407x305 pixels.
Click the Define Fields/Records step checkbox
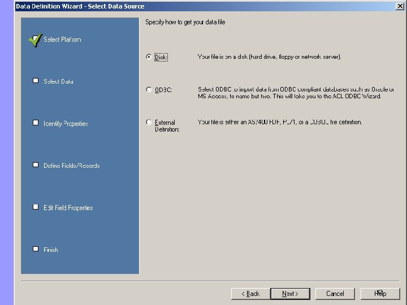[36, 165]
